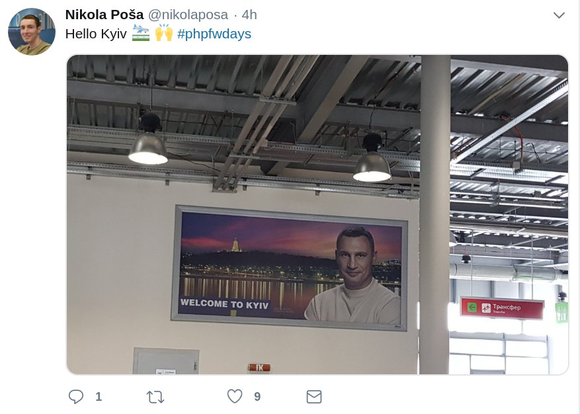Image resolution: width=580 pixels, height=414 pixels.
Task: Open the tweet permalink via 4h timestamp
Action: [x=249, y=15]
